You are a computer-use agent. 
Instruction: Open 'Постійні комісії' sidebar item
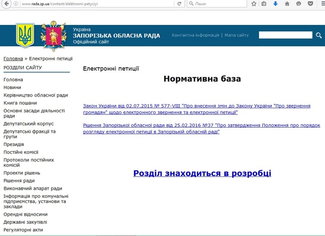point(21,152)
